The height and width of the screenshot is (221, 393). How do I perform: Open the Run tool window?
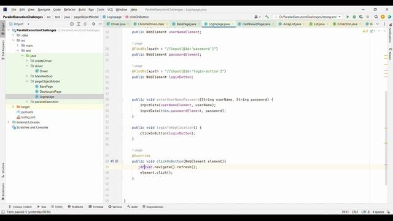[x=42, y=207]
